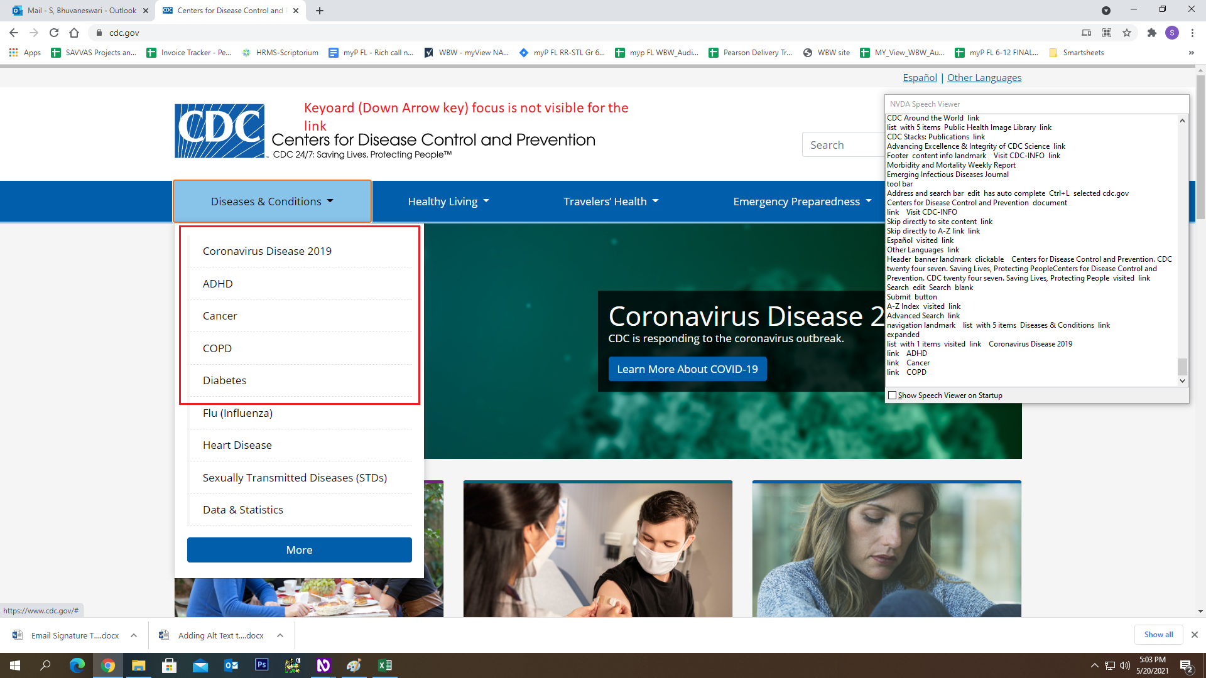Open the Apps bookmark grid icon

click(13, 53)
